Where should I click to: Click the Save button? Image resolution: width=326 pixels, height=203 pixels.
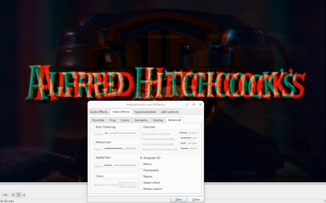(179, 199)
